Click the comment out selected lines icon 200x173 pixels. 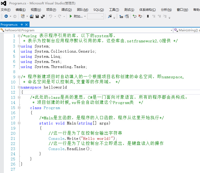point(135,16)
